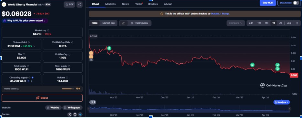Image resolution: width=302 pixels, height=118 pixels.
Task: Open the World Liberty Financial coin logo
Action: (x=4, y=5)
